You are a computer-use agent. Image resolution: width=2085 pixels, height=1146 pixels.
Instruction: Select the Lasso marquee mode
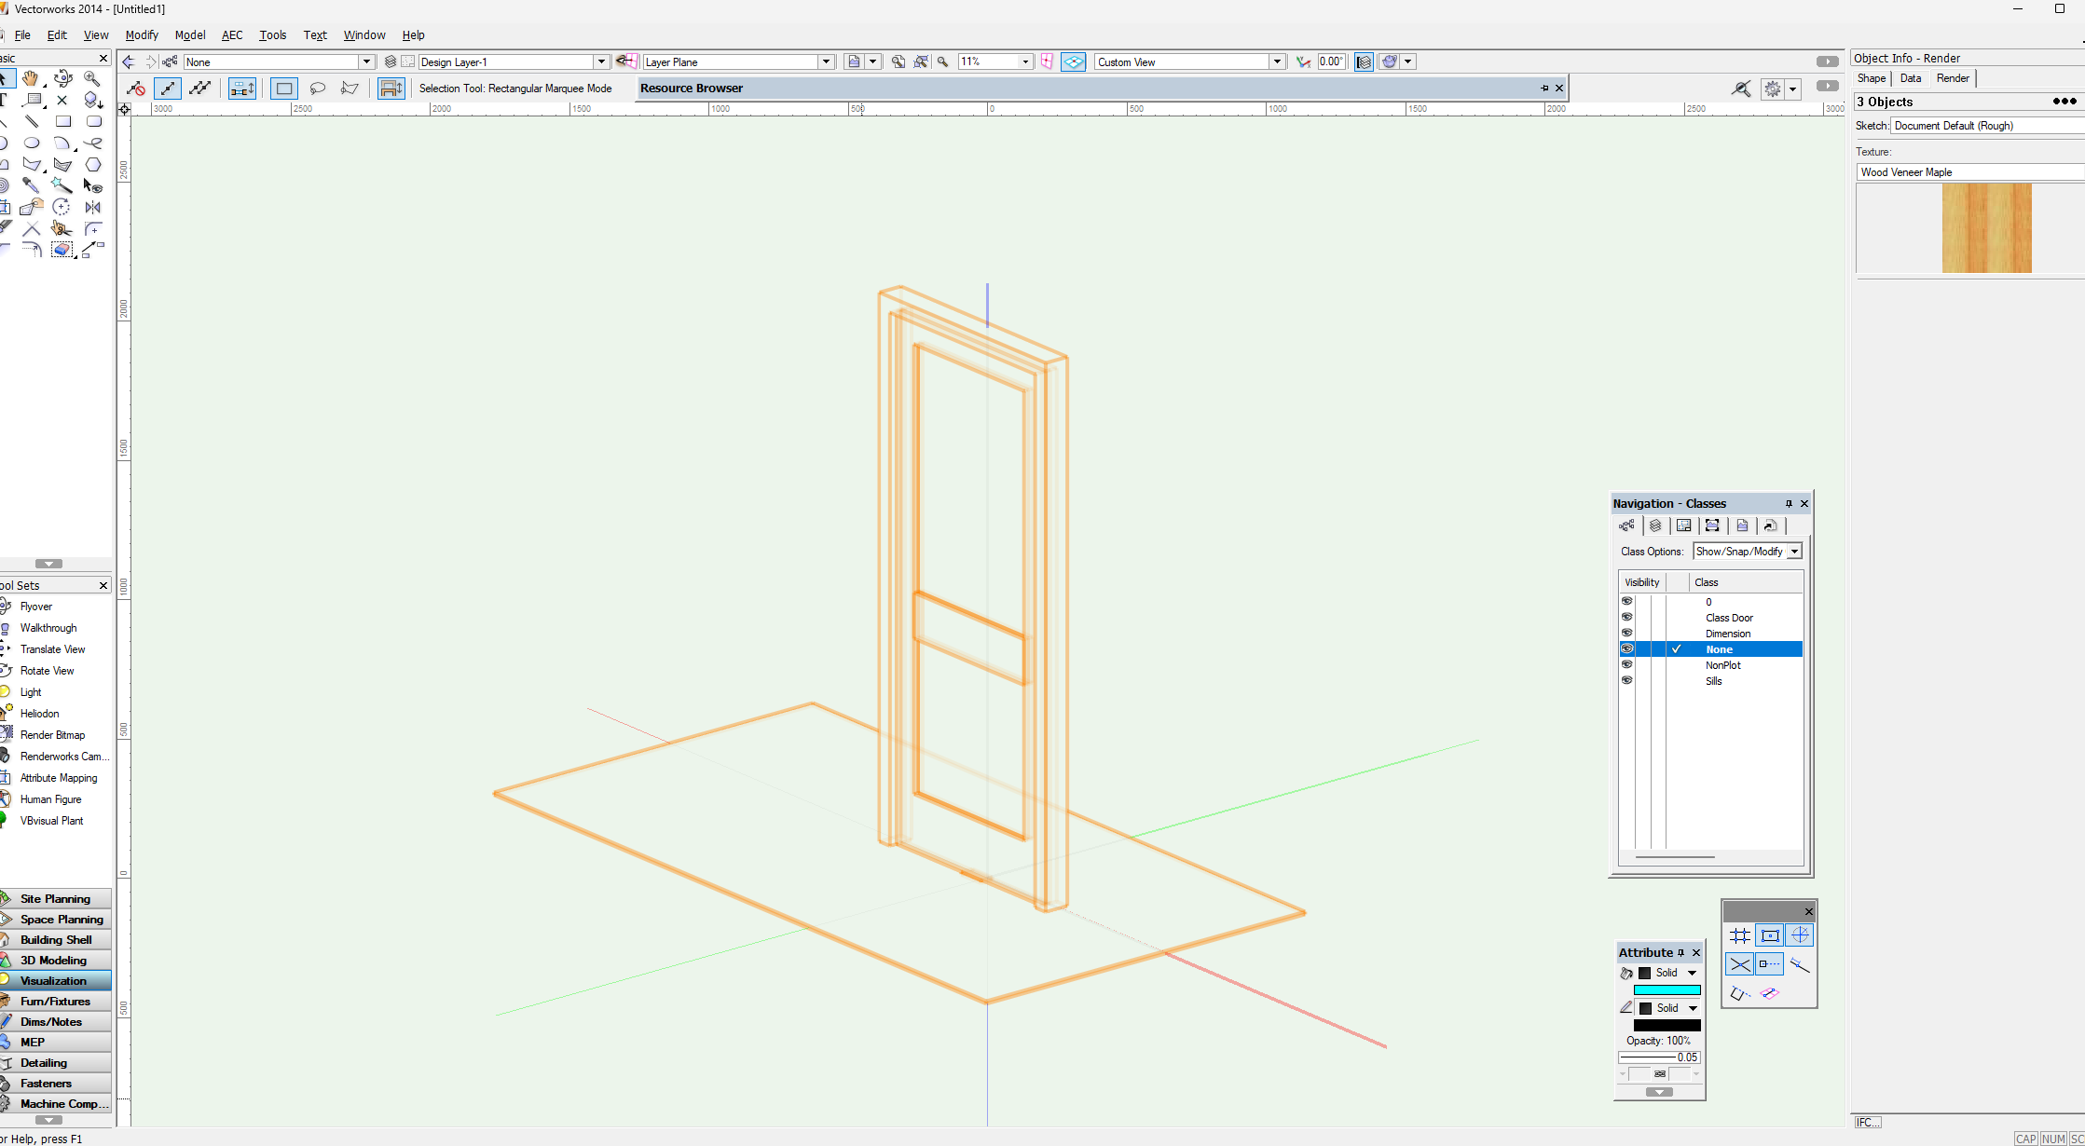[317, 89]
